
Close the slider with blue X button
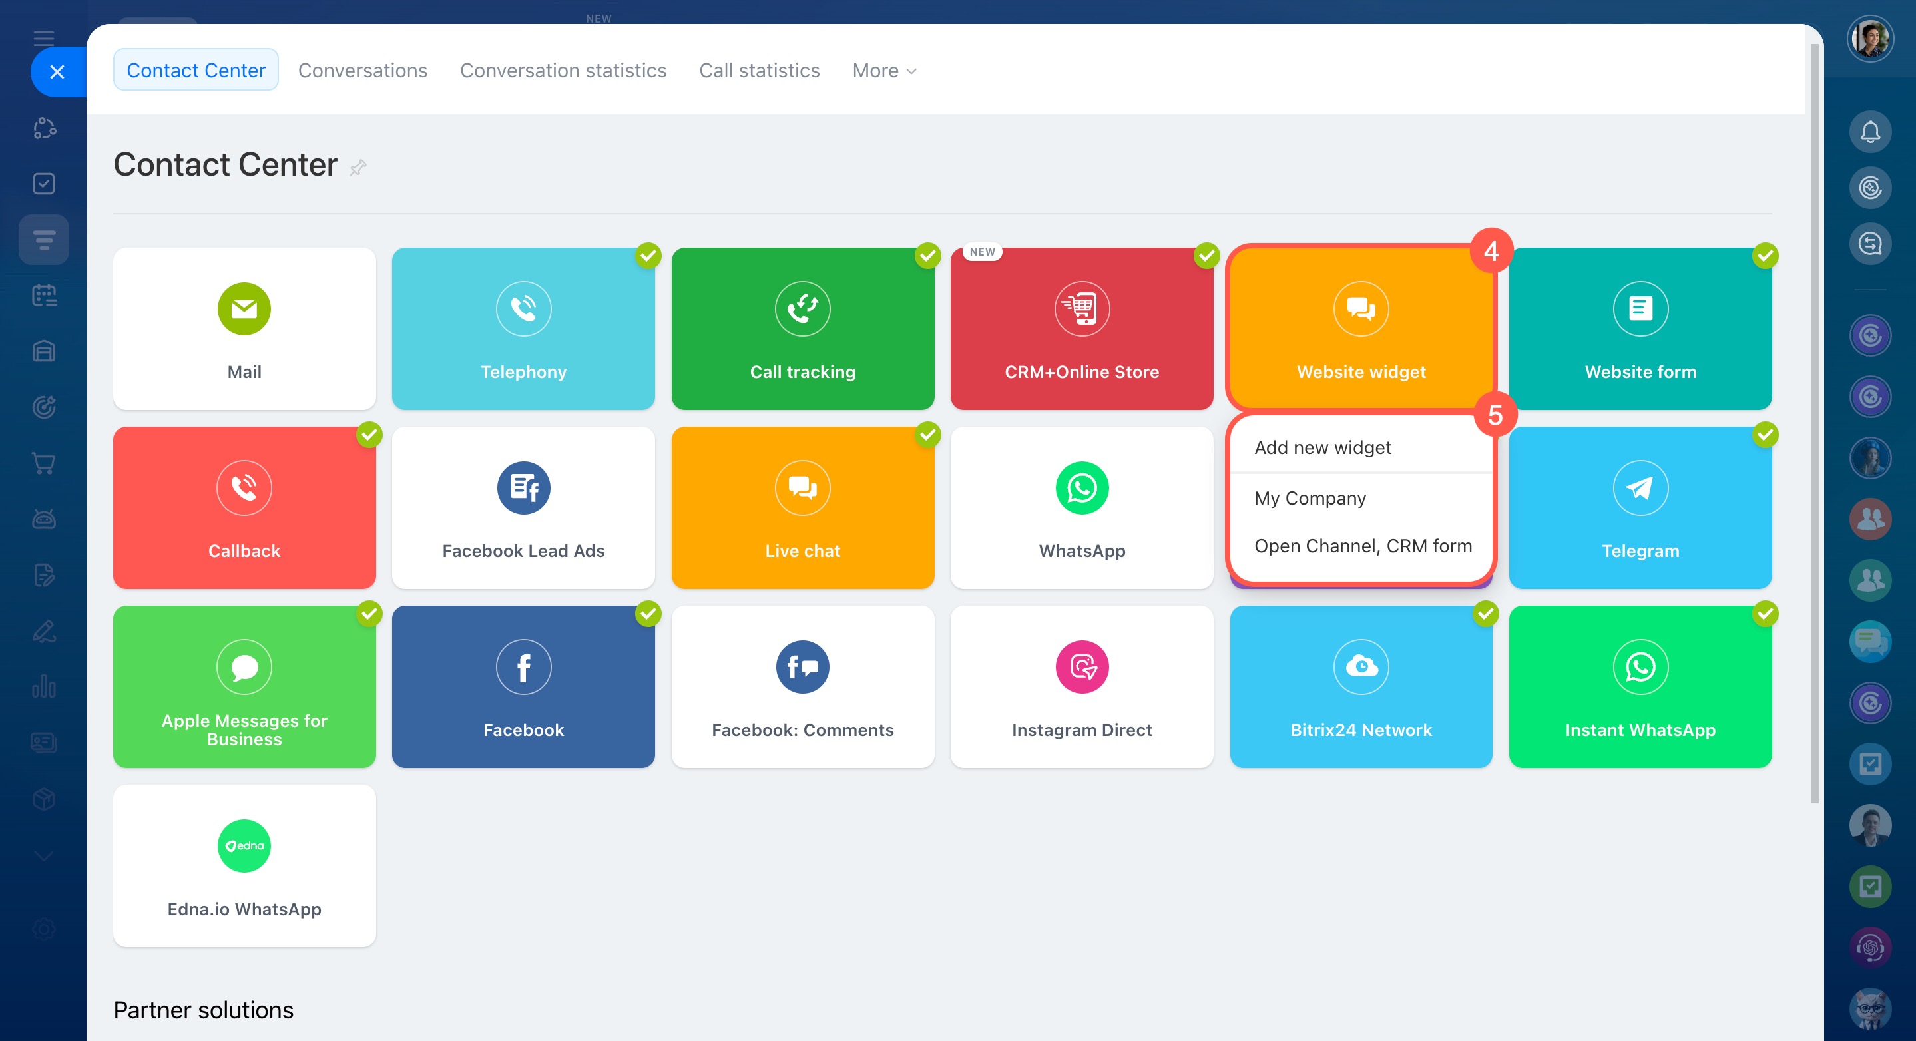coord(57,72)
